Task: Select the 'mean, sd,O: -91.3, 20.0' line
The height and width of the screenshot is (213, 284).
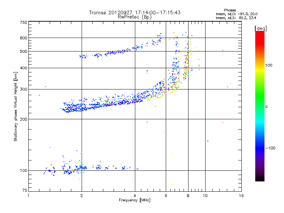Action: [236, 14]
